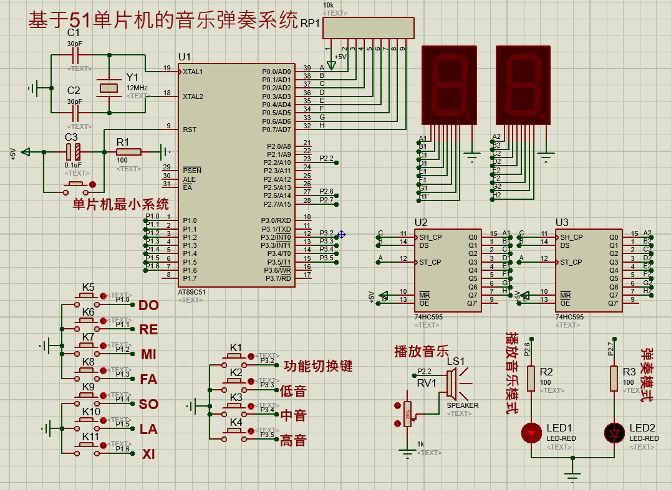Click resistor R1 in reset circuit

coord(129,152)
